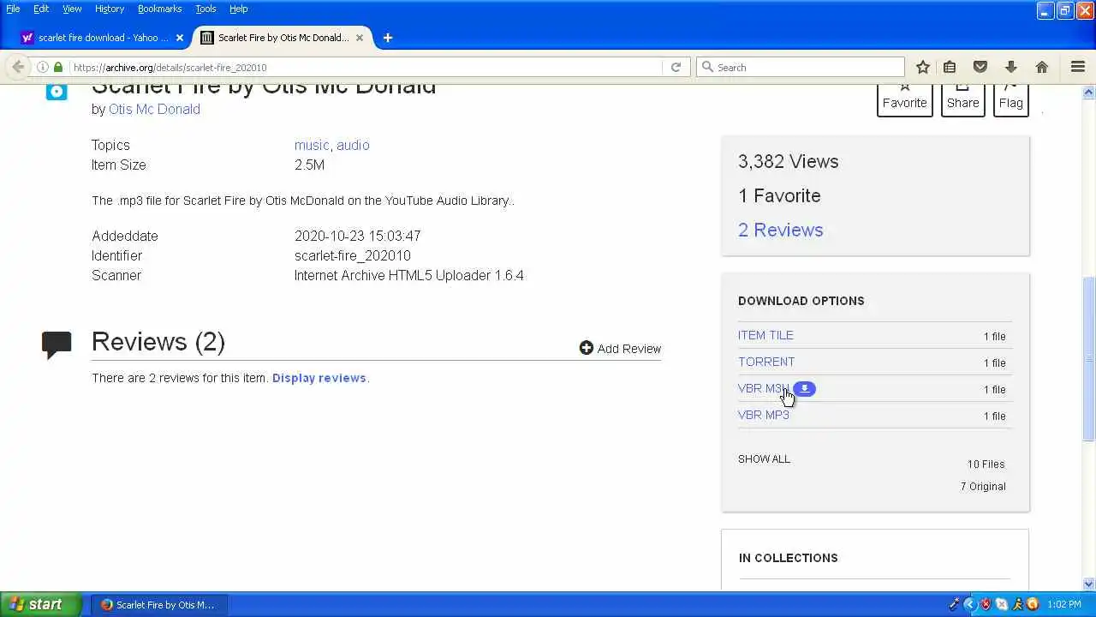Click SHOW ALL download files

pyautogui.click(x=764, y=458)
